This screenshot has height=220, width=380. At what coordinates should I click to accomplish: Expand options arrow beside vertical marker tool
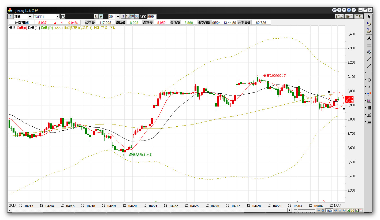coord(365,87)
